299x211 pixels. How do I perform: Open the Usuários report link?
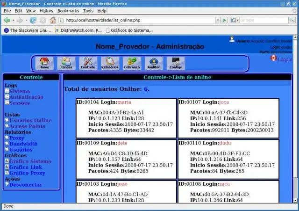click(x=21, y=150)
